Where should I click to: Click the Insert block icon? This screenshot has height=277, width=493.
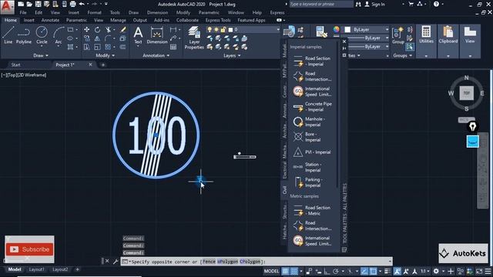(x=289, y=32)
